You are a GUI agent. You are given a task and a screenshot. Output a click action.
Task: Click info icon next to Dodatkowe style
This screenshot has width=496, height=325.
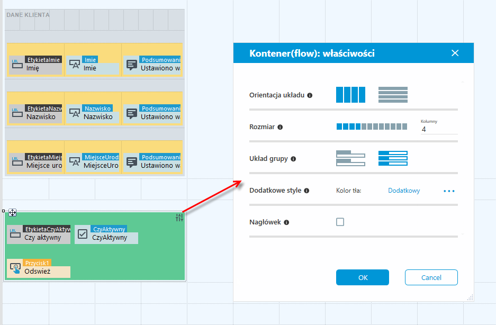306,191
